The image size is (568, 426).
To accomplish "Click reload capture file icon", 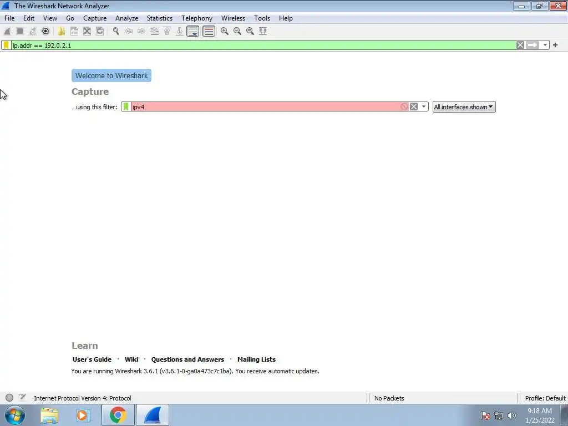I will click(100, 31).
